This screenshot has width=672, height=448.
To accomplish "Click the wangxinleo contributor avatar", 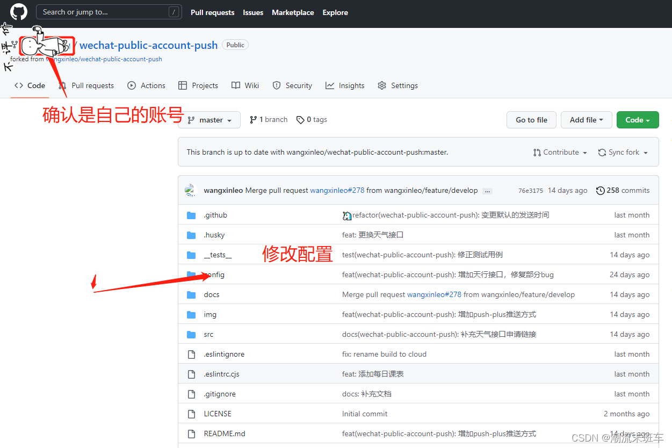I will pyautogui.click(x=191, y=190).
